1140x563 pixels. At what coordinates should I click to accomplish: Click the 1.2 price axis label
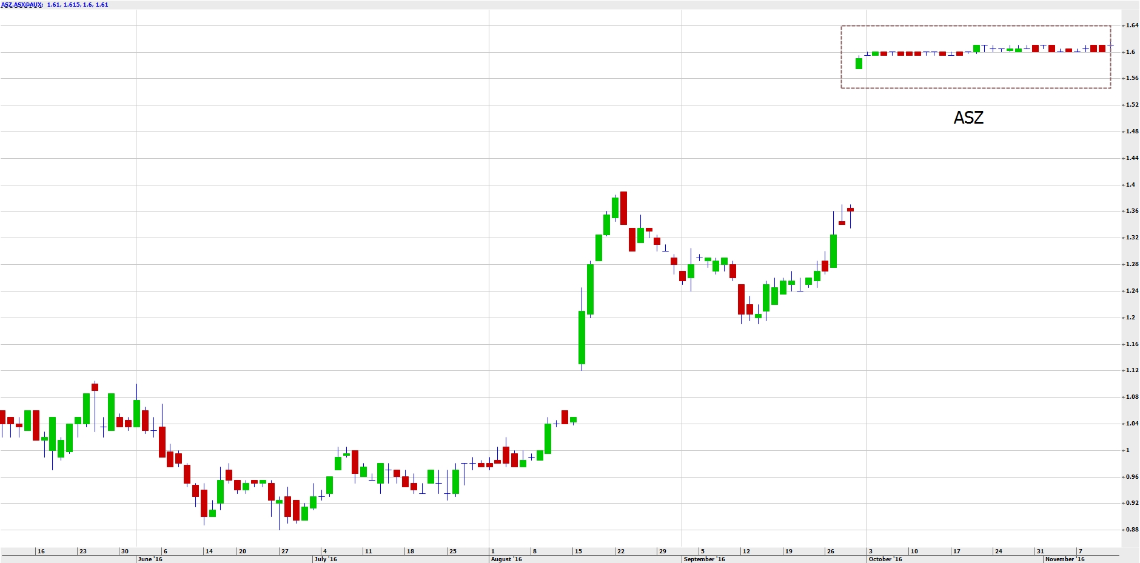pos(1130,318)
